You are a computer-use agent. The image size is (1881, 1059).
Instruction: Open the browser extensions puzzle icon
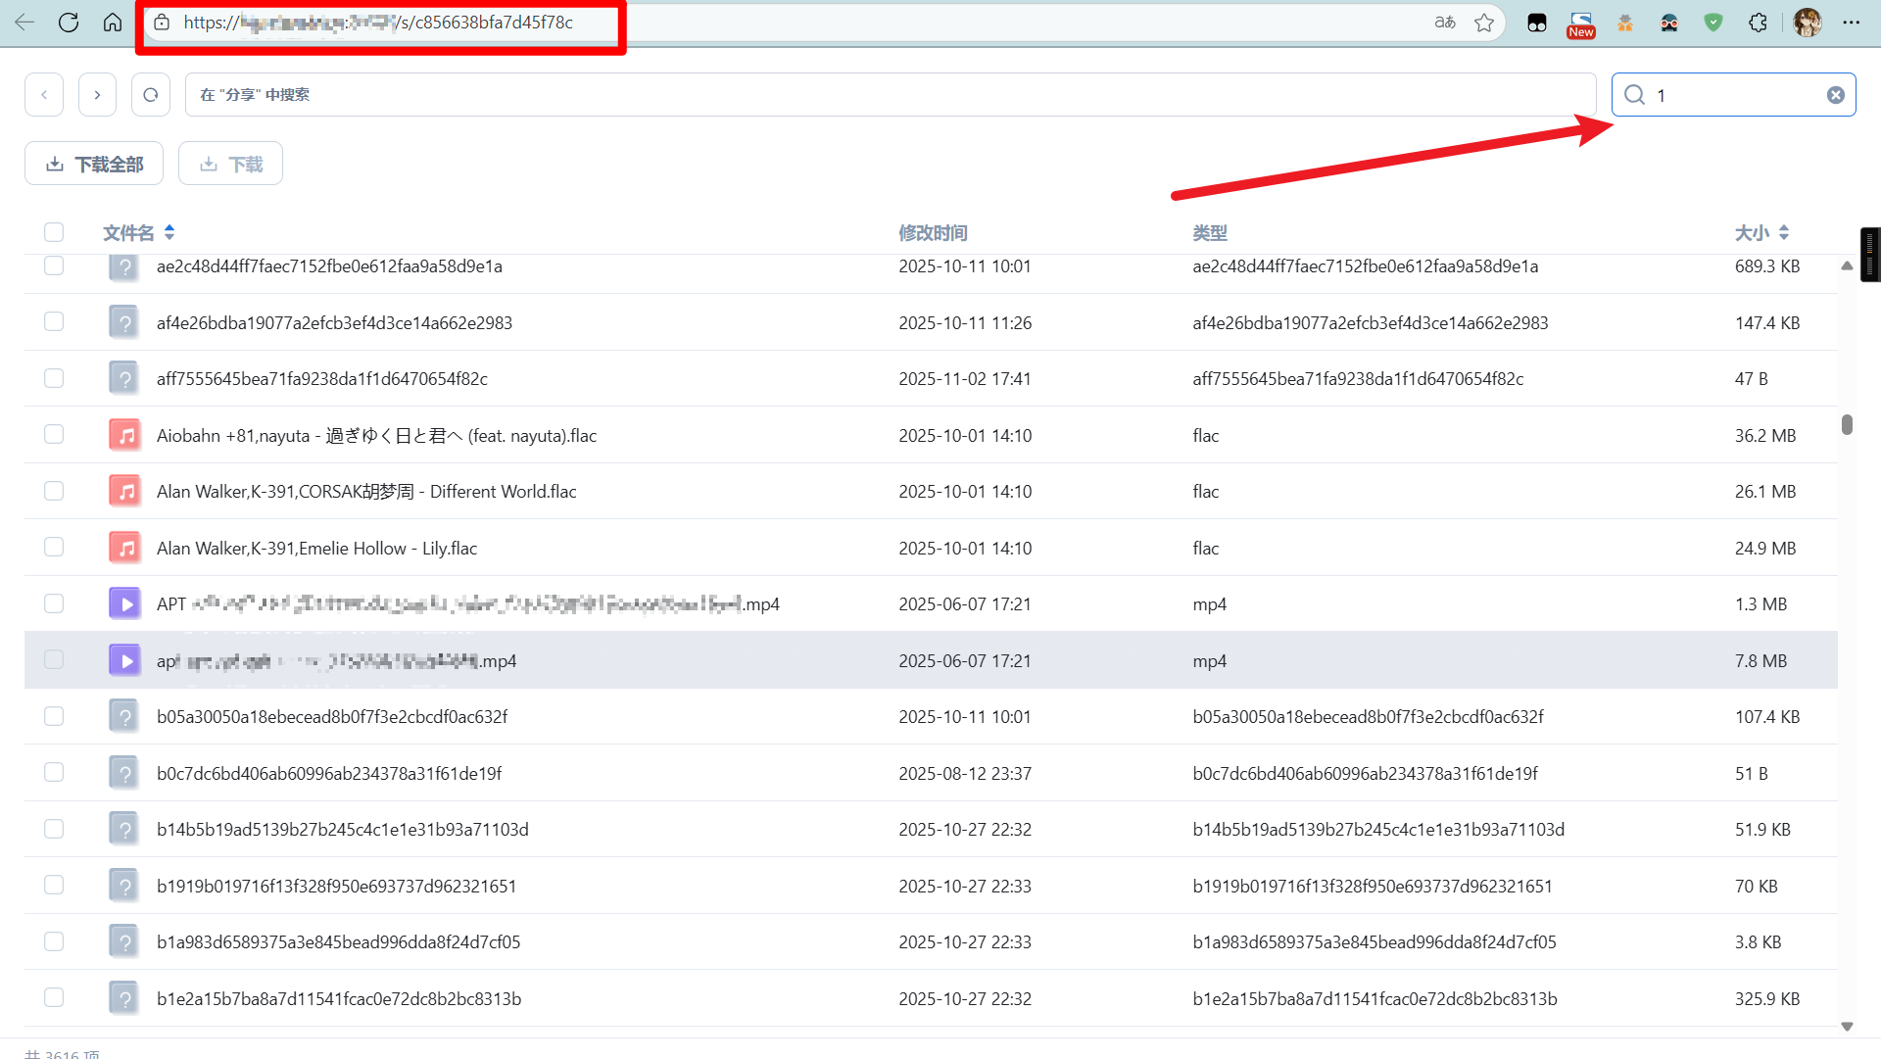click(1759, 23)
